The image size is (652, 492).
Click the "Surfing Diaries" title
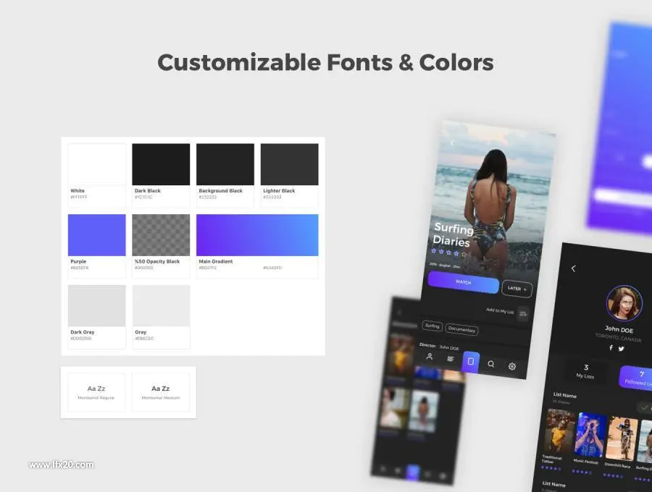(453, 234)
